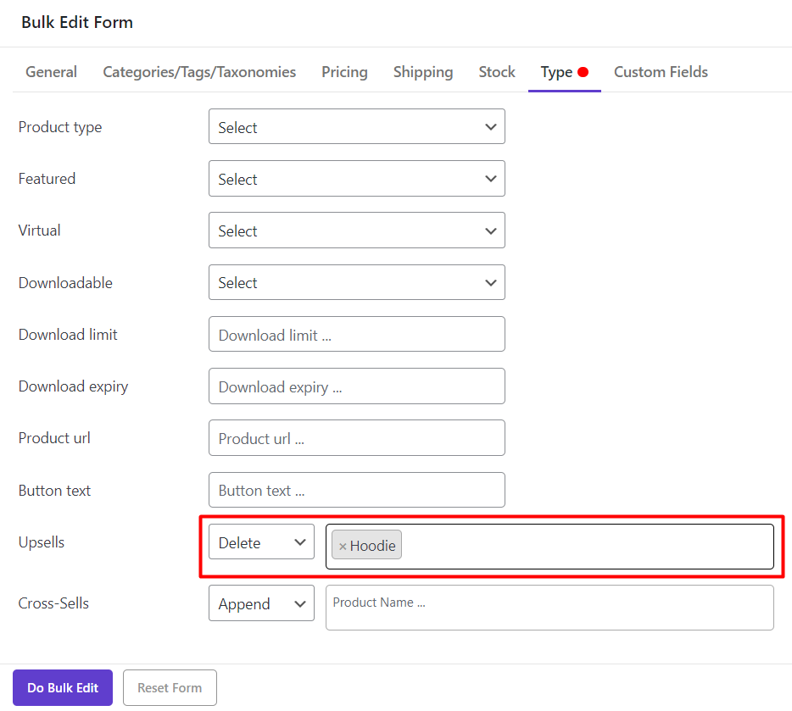Focus the Product url text field
Screen dimensions: 792x711
point(356,438)
